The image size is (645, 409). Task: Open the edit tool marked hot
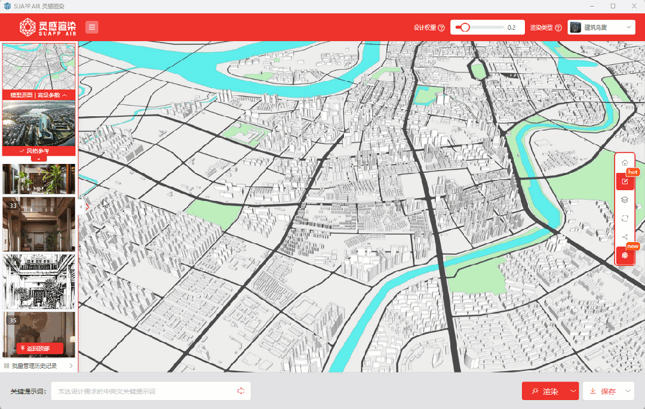click(x=625, y=181)
